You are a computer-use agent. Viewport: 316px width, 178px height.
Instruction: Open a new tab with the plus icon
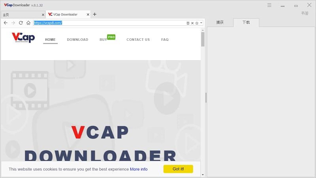pos(95,14)
